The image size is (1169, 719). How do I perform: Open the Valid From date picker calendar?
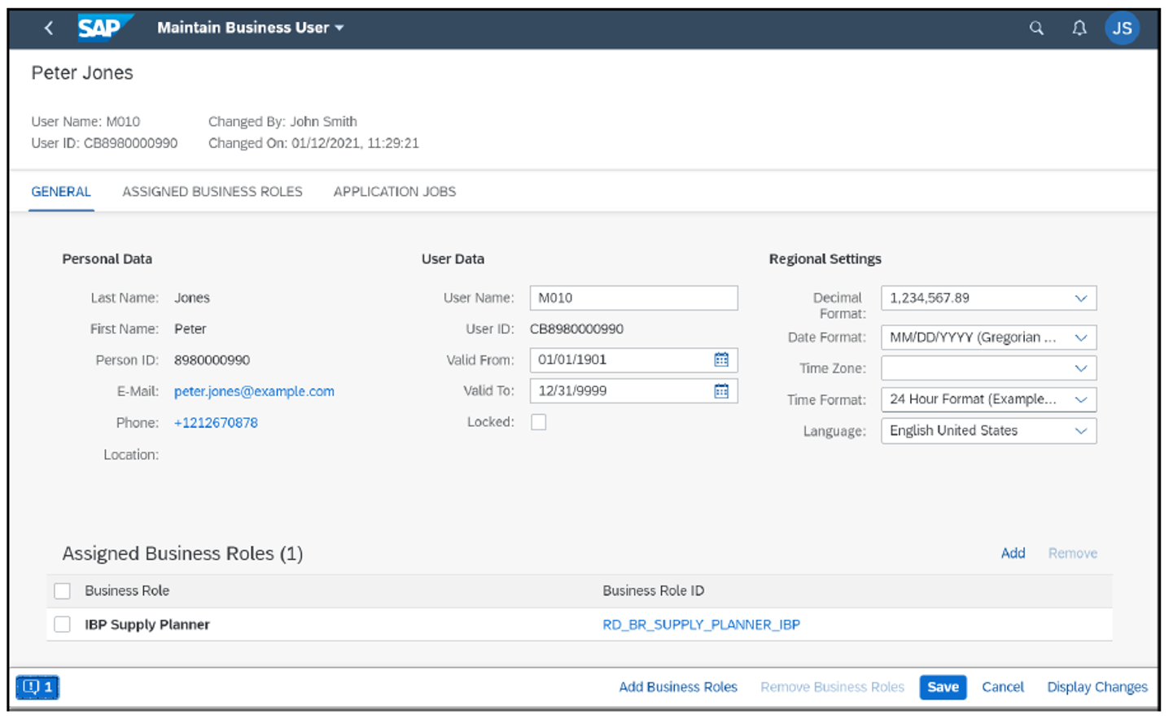pyautogui.click(x=723, y=359)
